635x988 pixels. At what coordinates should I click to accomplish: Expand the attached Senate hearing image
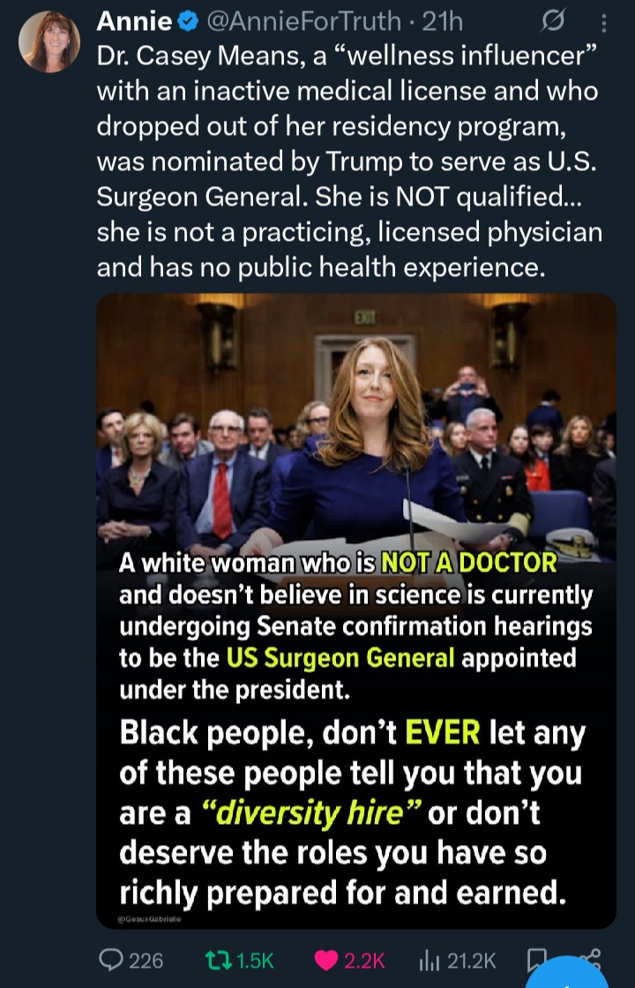click(356, 610)
